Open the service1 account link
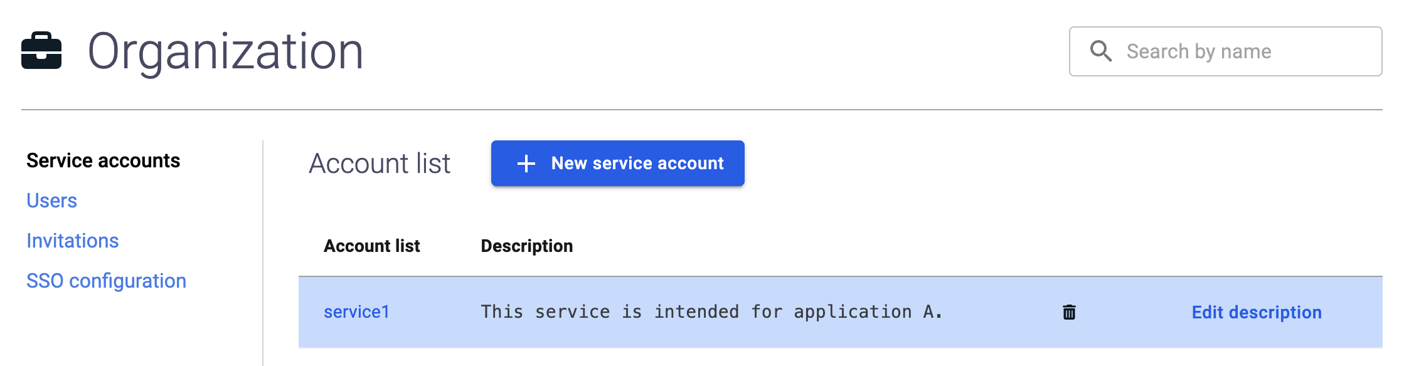Image resolution: width=1404 pixels, height=366 pixels. click(x=356, y=311)
